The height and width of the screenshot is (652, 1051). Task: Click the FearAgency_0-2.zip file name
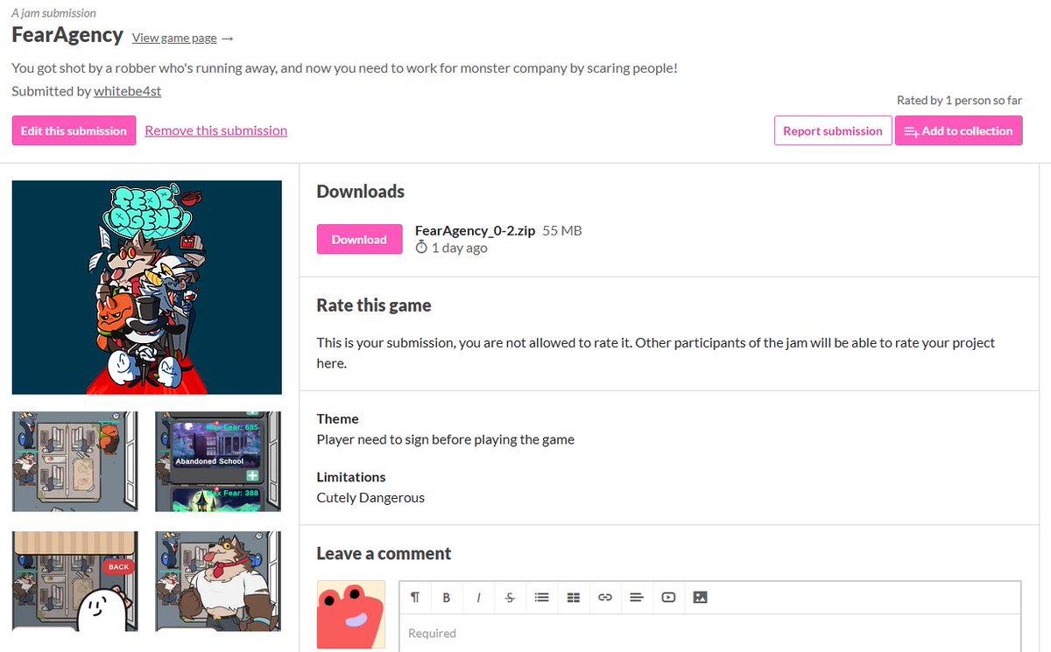[x=476, y=230]
